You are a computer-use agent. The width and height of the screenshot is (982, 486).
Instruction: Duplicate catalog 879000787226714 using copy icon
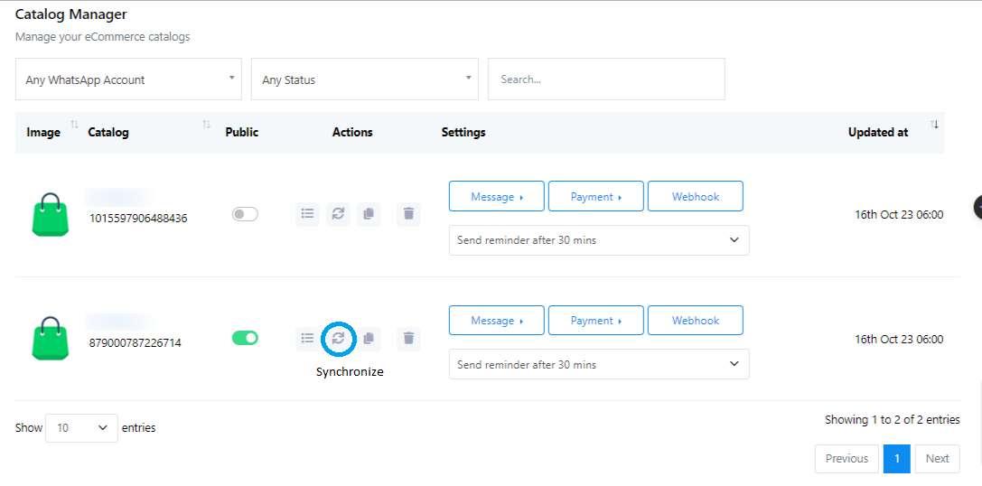point(369,338)
